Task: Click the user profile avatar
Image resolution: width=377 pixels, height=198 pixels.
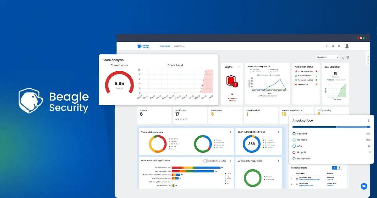Action: [x=347, y=46]
